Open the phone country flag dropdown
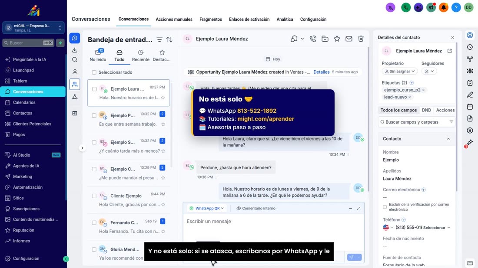 pyautogui.click(x=388, y=228)
